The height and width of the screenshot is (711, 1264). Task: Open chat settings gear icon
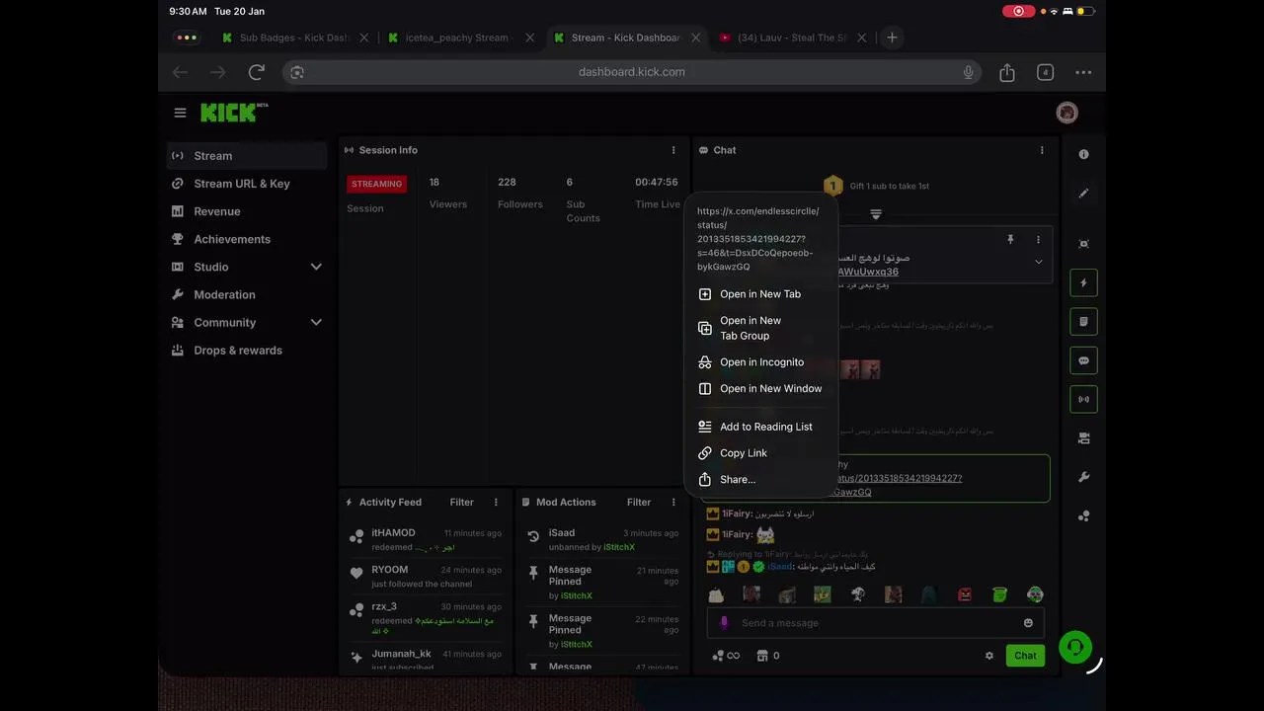989,656
